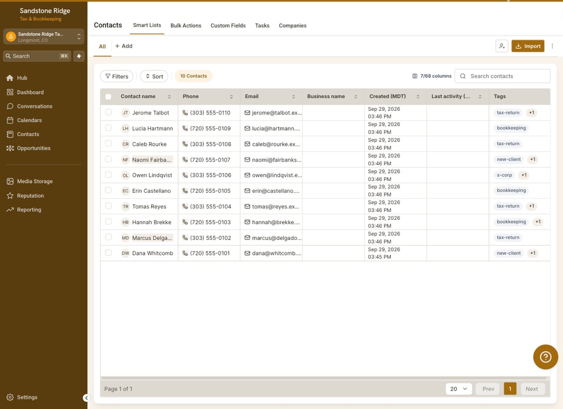Screen dimensions: 563x409
Task: Switch to the Companies tab
Action: [293, 25]
